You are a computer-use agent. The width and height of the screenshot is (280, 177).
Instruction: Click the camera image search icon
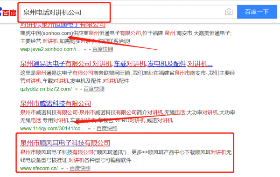point(229,12)
